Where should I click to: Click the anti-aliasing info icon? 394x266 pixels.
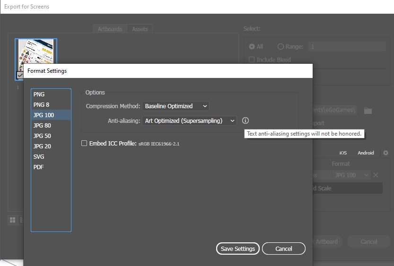click(x=245, y=120)
